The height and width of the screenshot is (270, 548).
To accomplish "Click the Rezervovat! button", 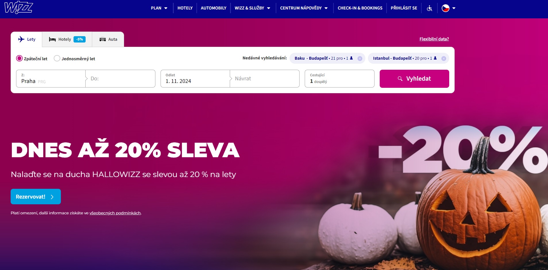I will [x=36, y=197].
